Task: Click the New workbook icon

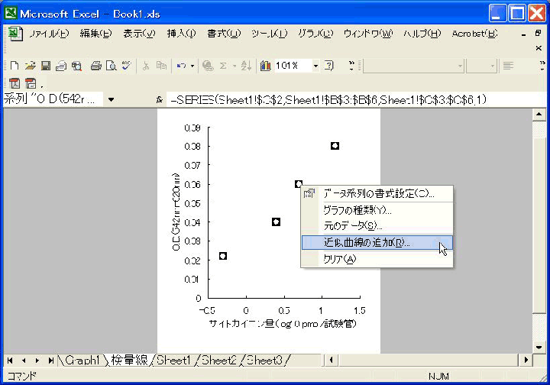Action: 15,66
